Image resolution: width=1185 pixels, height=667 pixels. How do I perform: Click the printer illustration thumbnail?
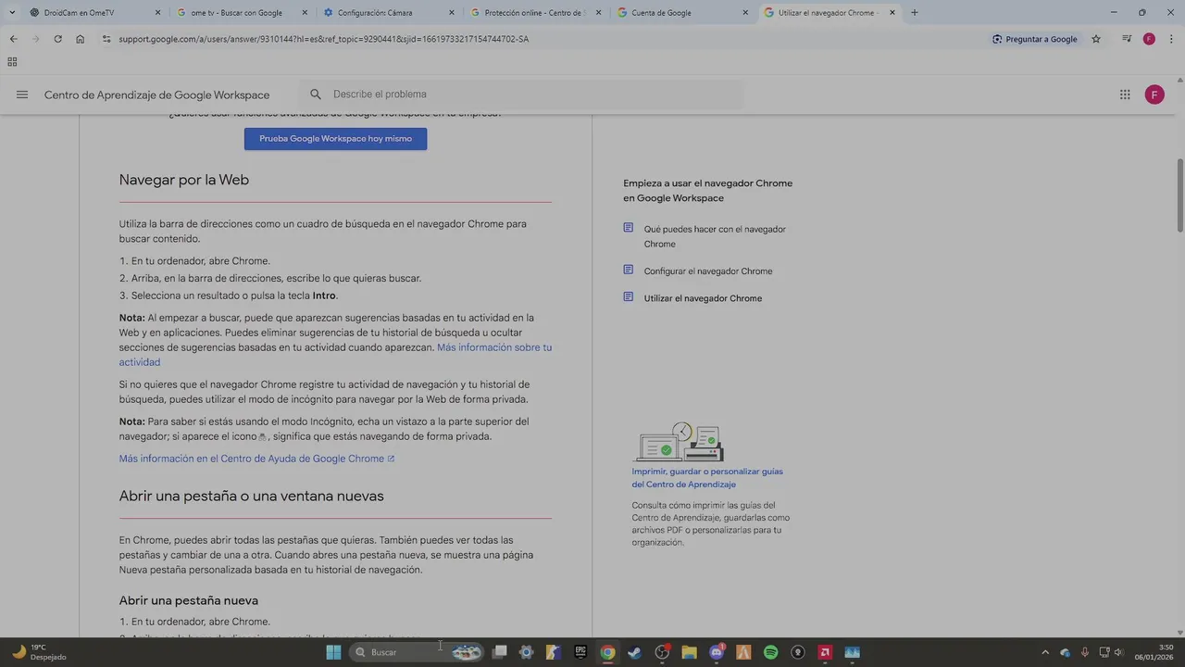679,442
